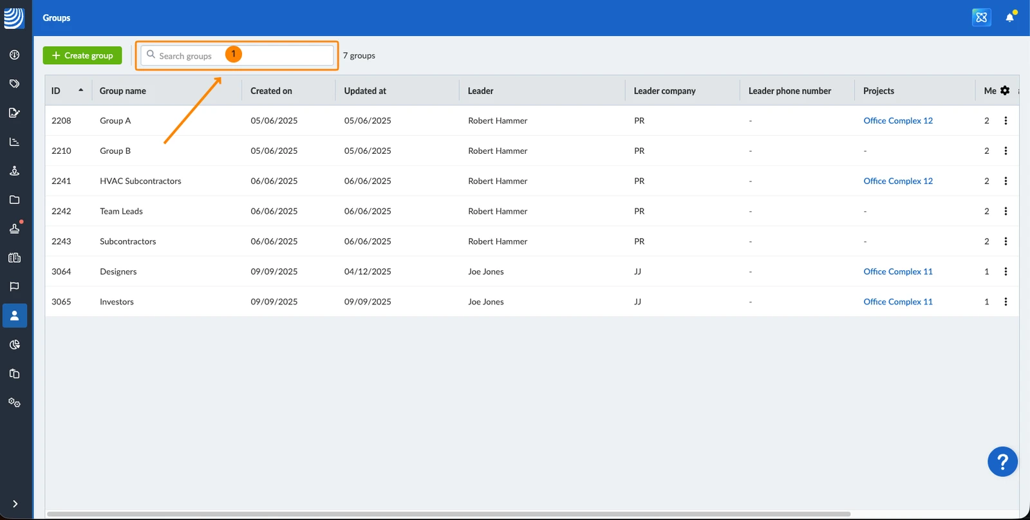The image size is (1030, 520).
Task: Open the notifications bell
Action: (x=1010, y=17)
